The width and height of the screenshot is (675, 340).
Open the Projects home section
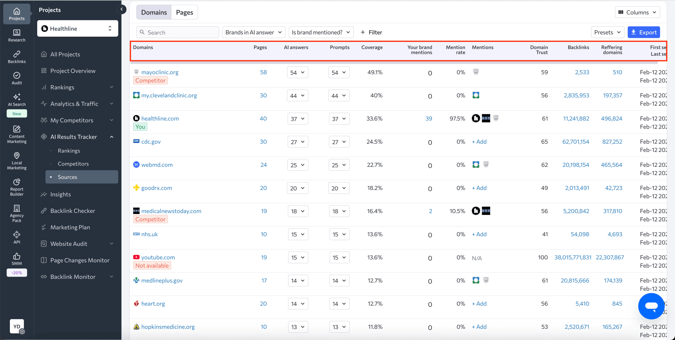pos(16,14)
